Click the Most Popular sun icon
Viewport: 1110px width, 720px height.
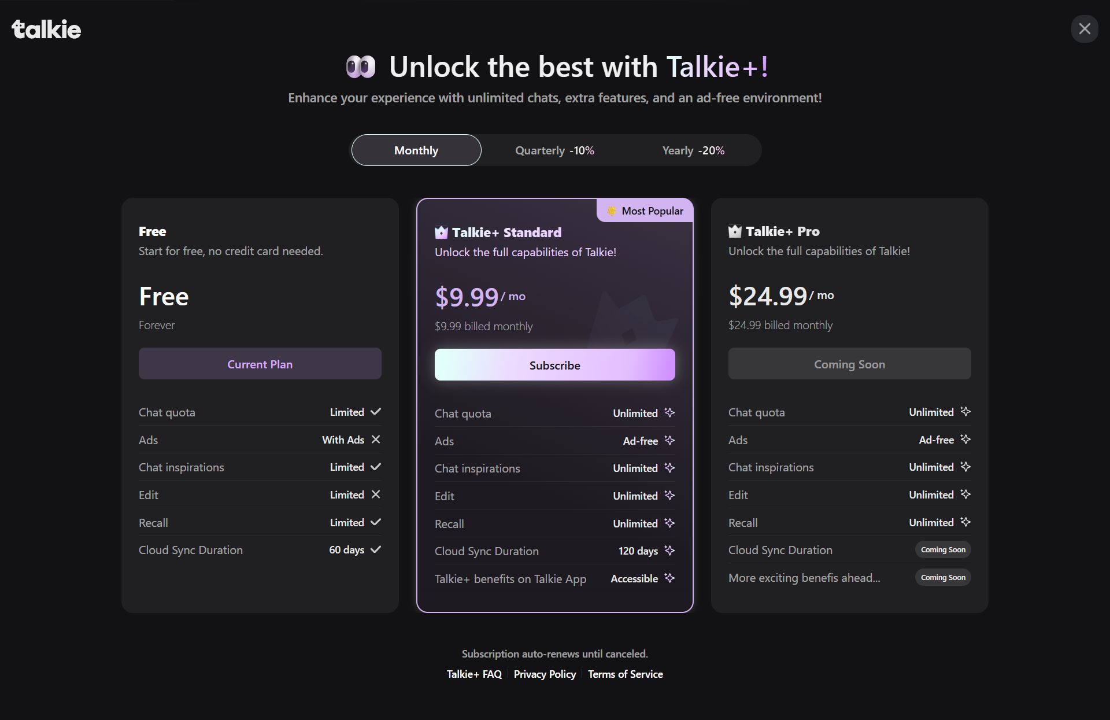coord(612,211)
